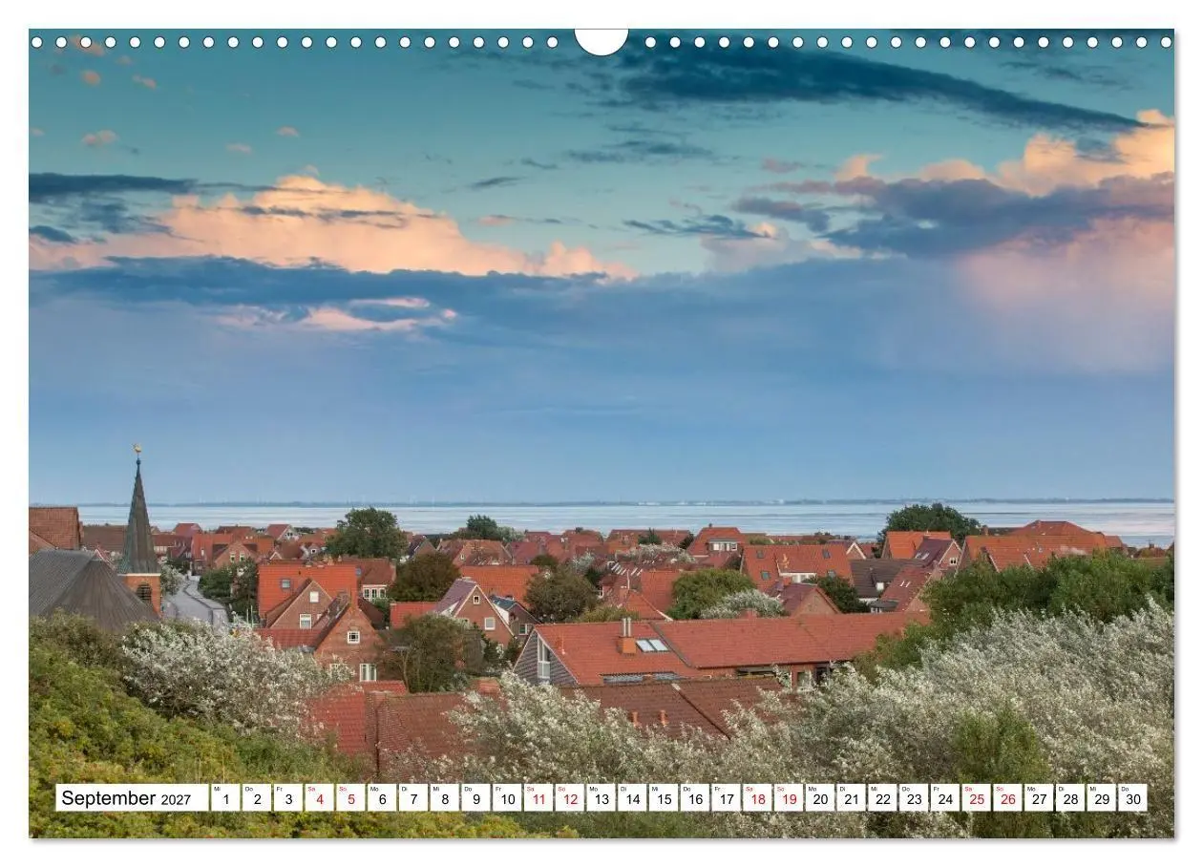
Task: Select day 2 in the calendar strip
Action: [x=257, y=798]
